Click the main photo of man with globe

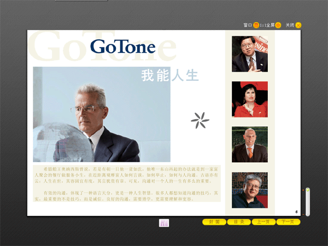coord(102,114)
